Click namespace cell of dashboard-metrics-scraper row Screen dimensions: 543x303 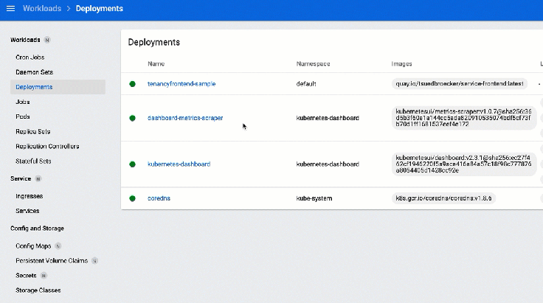coord(328,118)
